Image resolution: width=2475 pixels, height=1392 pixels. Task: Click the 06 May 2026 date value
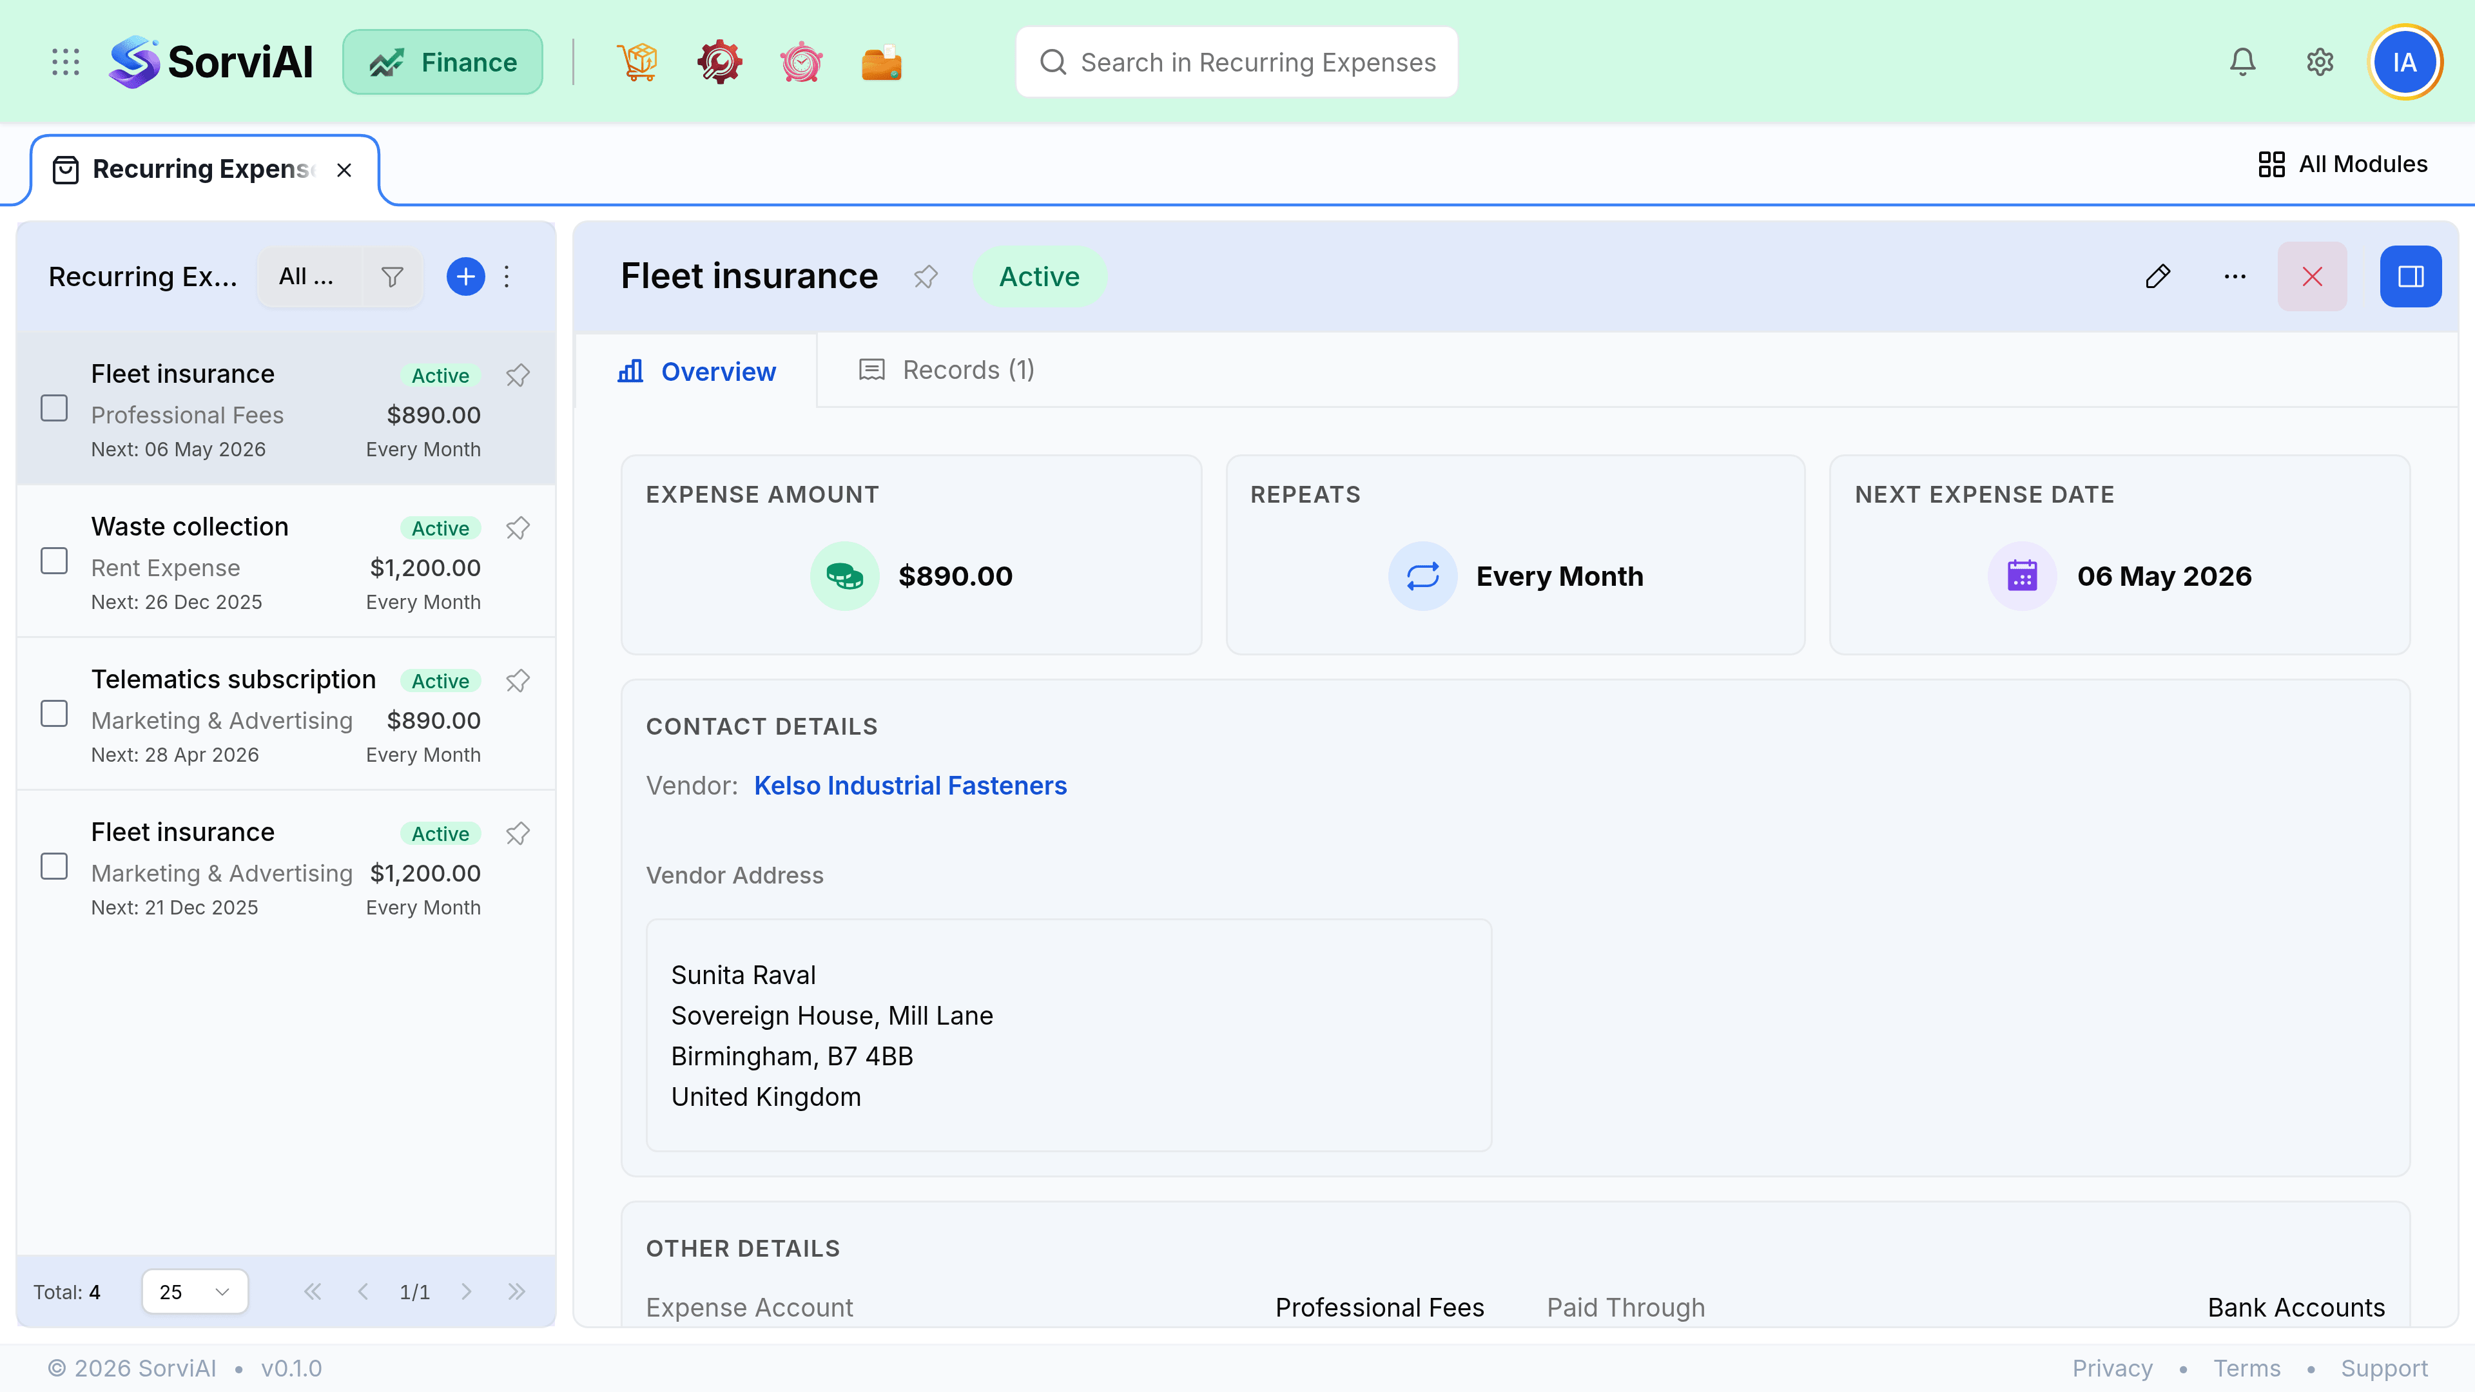tap(2164, 576)
